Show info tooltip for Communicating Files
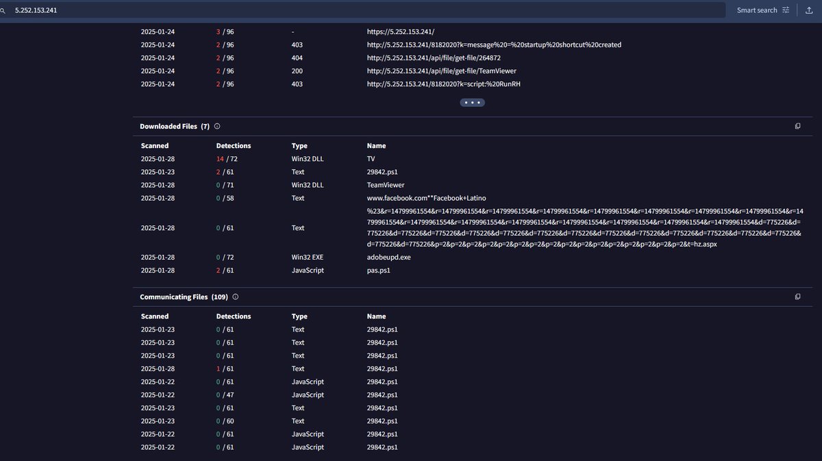The height and width of the screenshot is (461, 822). (x=235, y=297)
